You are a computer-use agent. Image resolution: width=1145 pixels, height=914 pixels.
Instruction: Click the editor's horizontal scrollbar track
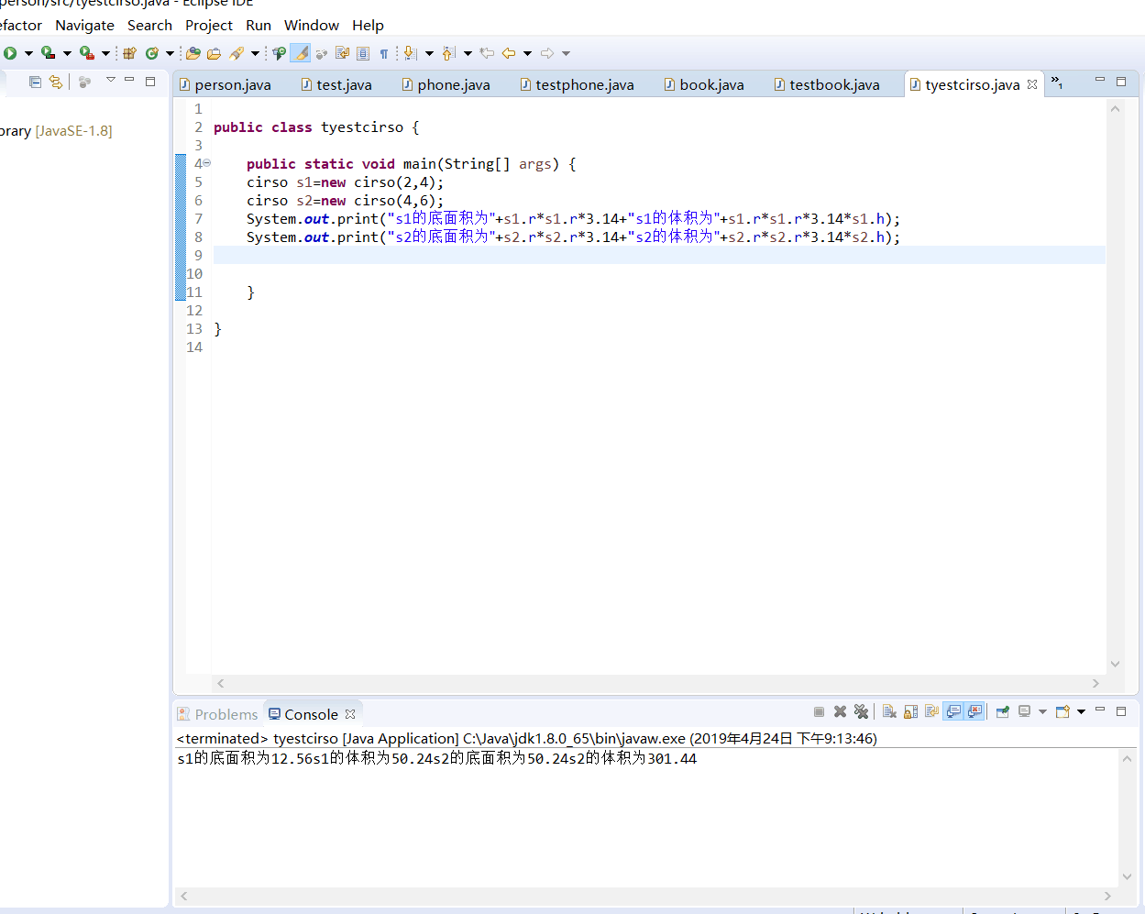656,683
